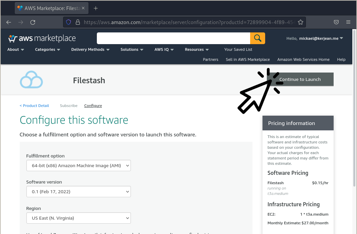The width and height of the screenshot is (357, 234).
Task: Open a new browser tab
Action: point(96,8)
